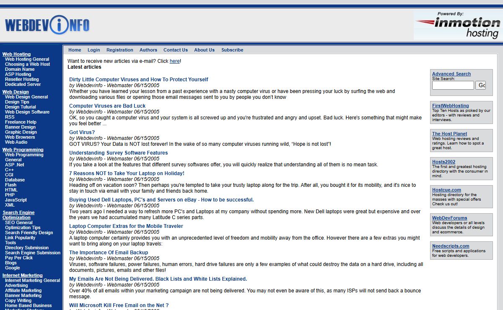This screenshot has width=503, height=310.
Task: Open the Login menu item
Action: pyautogui.click(x=94, y=50)
